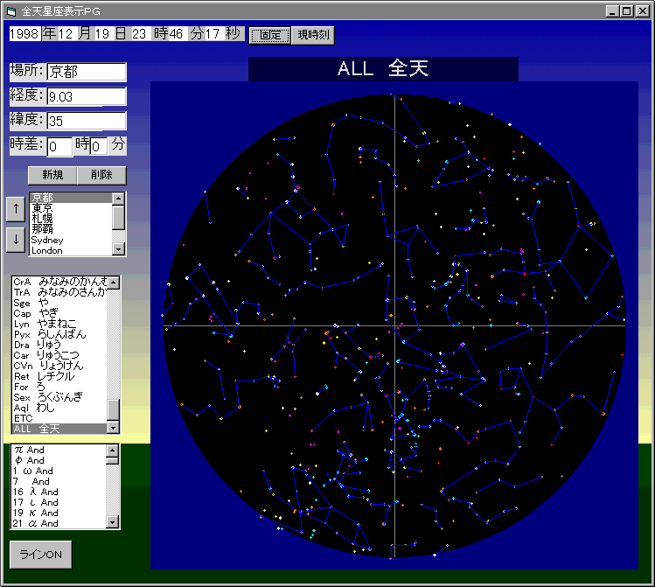This screenshot has height=587, width=655.
Task: Select Car りゅうこつ constellation
Action: [59, 355]
